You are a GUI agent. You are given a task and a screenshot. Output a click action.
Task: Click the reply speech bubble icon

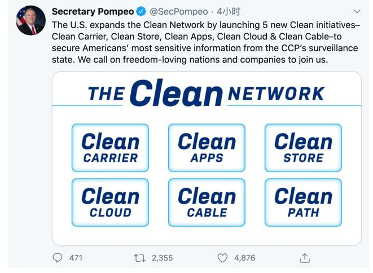58,258
